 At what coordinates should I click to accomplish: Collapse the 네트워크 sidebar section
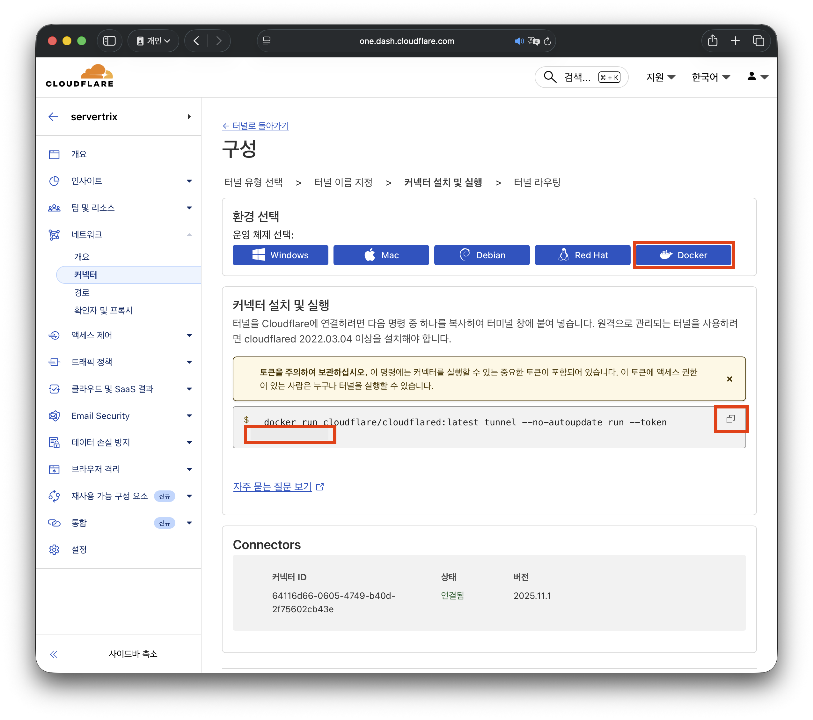[x=189, y=235]
